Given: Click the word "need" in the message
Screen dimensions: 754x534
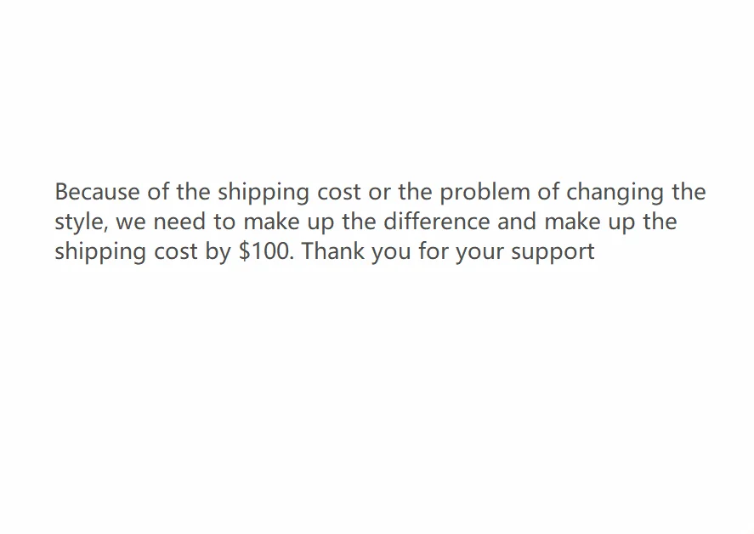Looking at the screenshot, I should click(179, 222).
